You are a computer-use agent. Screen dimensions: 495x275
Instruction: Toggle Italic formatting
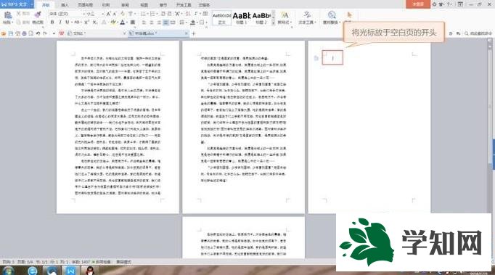60,22
